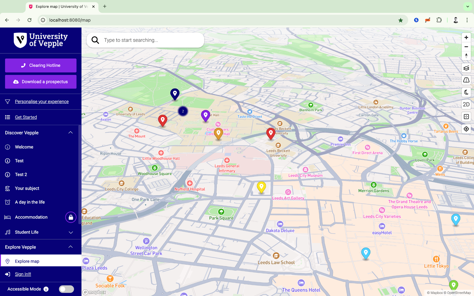Screen dimensions: 474x296
Task: Select the red pin at Leeds Beckett University
Action: point(271,133)
